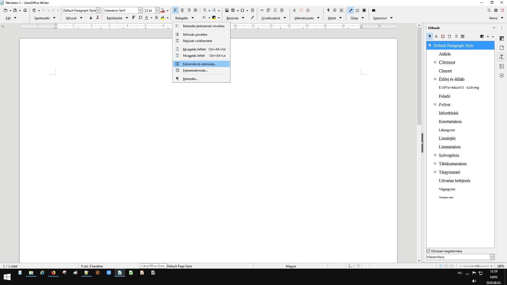Viewport: 507px width, 285px height.
Task: Toggle form design mode button
Action: [351, 10]
